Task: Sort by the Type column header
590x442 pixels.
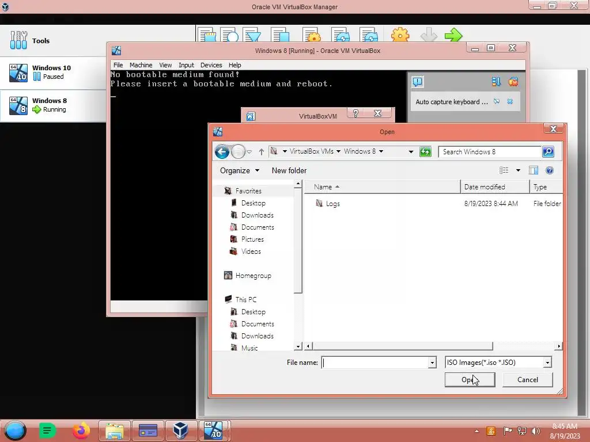Action: click(546, 187)
